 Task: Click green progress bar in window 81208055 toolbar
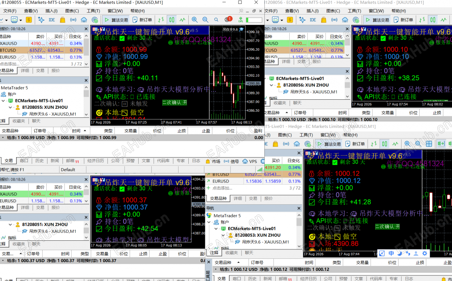[254, 20]
